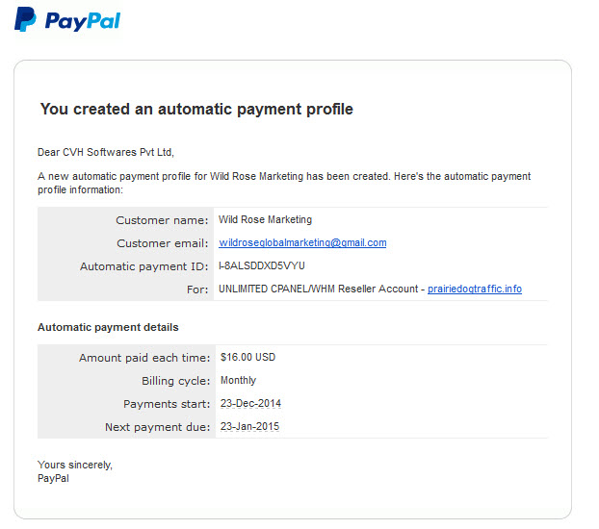Click the Customer name label
This screenshot has width=599, height=529.
point(162,220)
